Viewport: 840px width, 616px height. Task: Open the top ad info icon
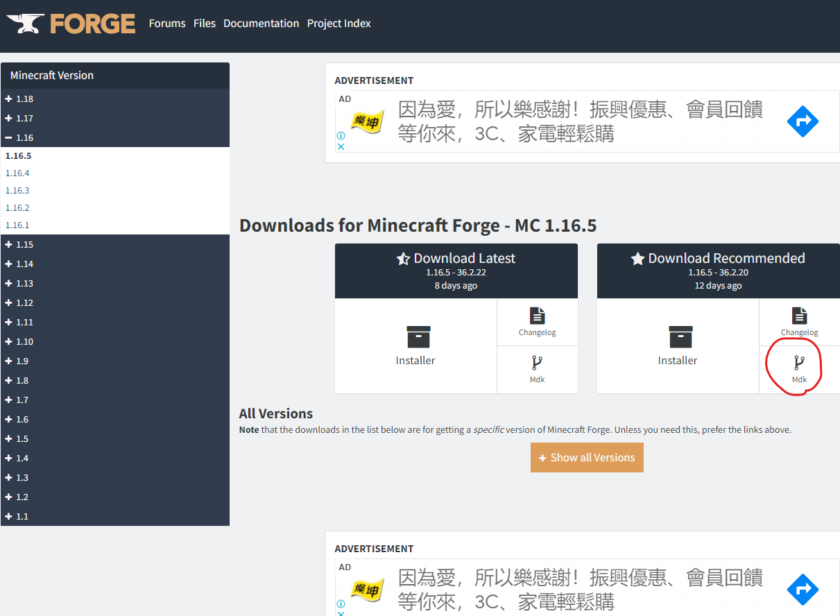(341, 136)
